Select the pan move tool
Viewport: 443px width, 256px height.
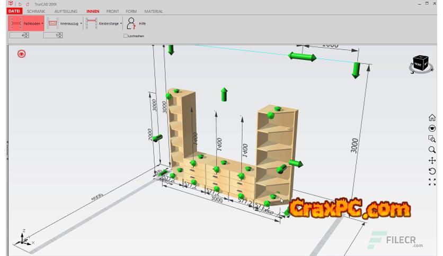point(432,160)
